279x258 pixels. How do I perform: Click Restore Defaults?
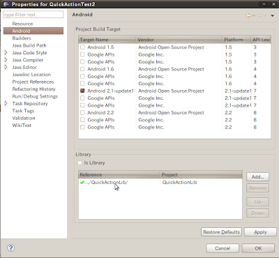coord(221,232)
